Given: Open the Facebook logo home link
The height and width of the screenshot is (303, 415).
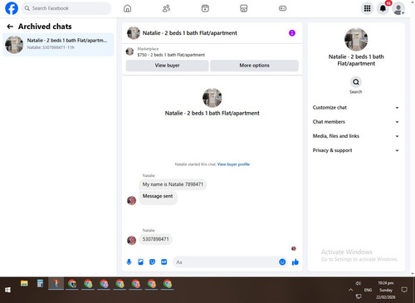Looking at the screenshot, I should pyautogui.click(x=12, y=8).
